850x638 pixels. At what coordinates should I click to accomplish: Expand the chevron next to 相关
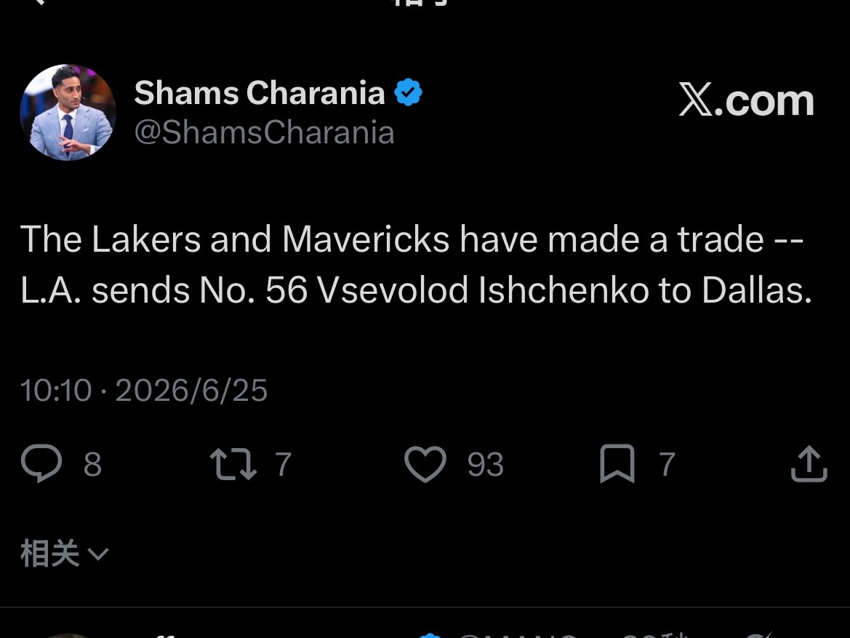pos(98,554)
